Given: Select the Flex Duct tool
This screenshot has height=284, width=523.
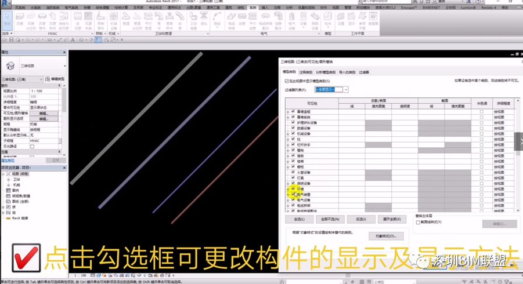Looking at the screenshot, I should point(78,20).
